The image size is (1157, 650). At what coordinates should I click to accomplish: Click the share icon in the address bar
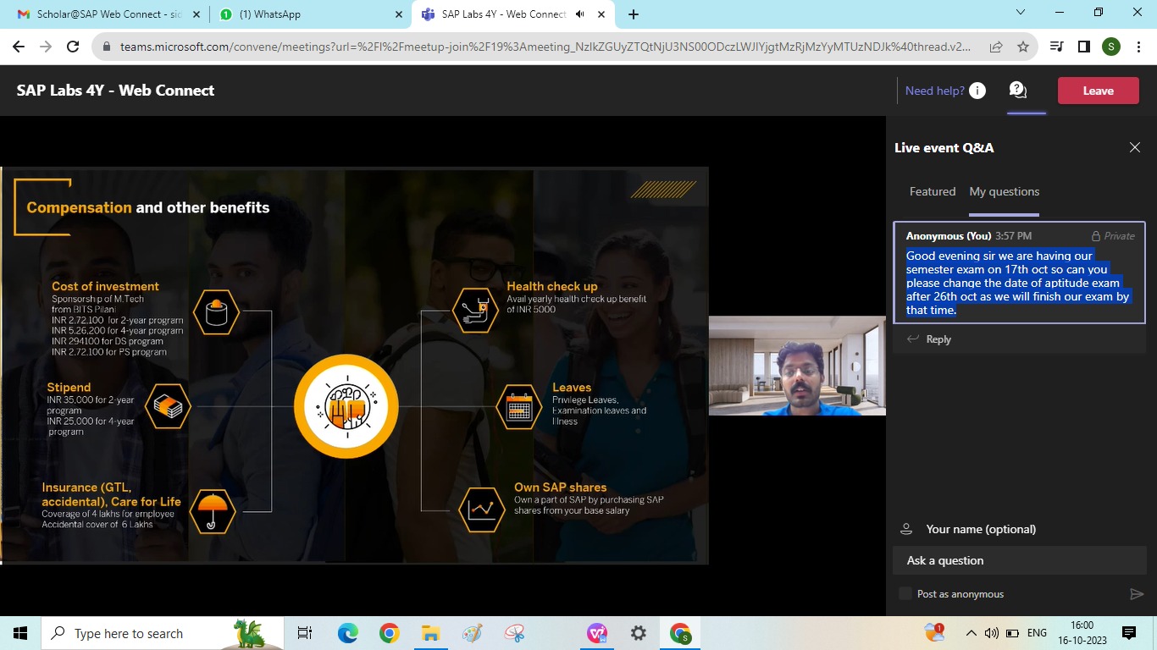click(x=996, y=47)
